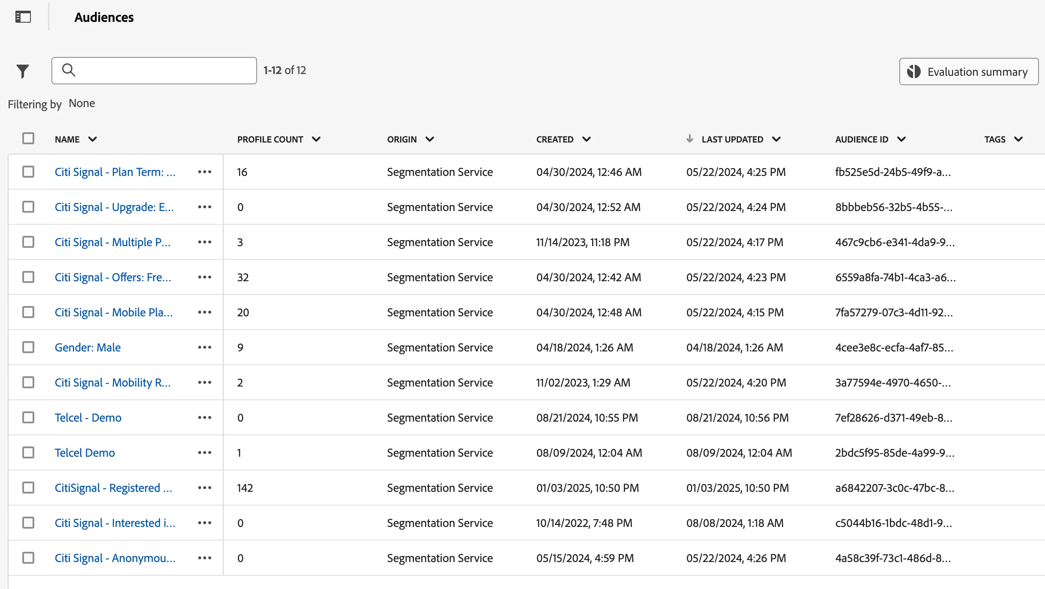Open the Telcel Demo audience link

[x=85, y=453]
